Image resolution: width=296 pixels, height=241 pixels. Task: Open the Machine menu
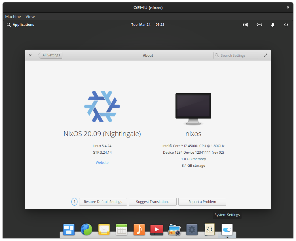[13, 17]
